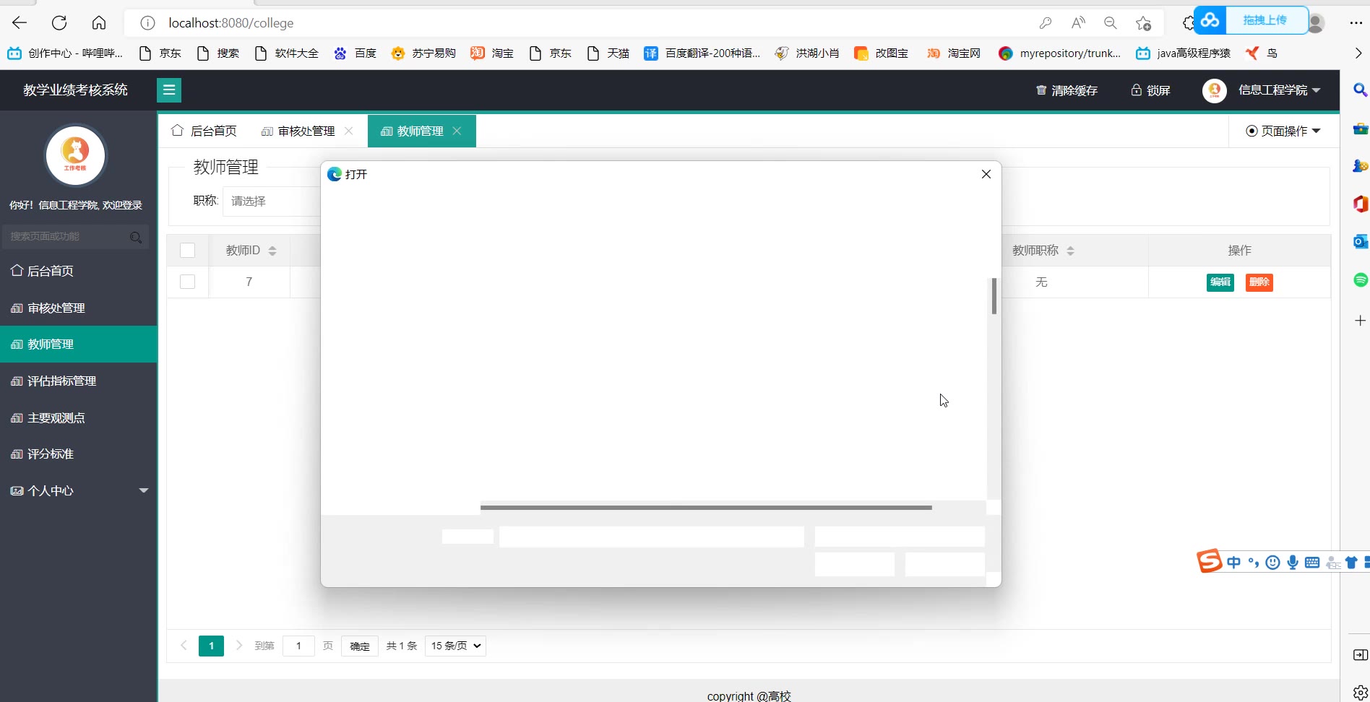1370x702 pixels.
Task: Open the 百度 bookmark
Action: [355, 53]
